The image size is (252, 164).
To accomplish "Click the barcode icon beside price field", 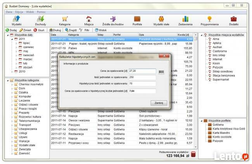I will (x=161, y=71).
